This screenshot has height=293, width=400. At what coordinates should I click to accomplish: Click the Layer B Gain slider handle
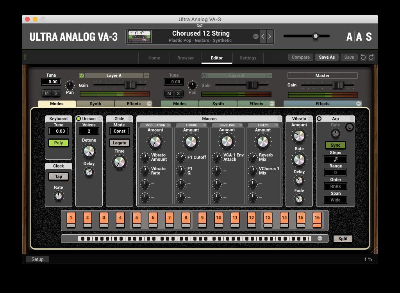coord(252,84)
